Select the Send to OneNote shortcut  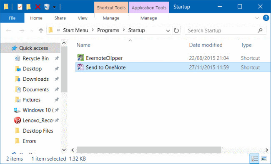[x=105, y=67]
